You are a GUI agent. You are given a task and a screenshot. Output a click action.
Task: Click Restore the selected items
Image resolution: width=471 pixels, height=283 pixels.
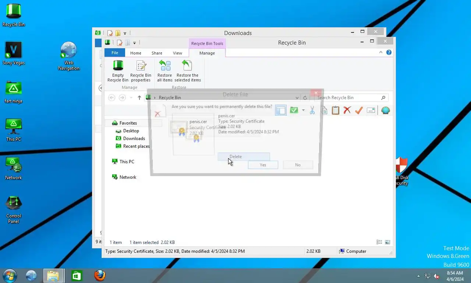pyautogui.click(x=188, y=71)
